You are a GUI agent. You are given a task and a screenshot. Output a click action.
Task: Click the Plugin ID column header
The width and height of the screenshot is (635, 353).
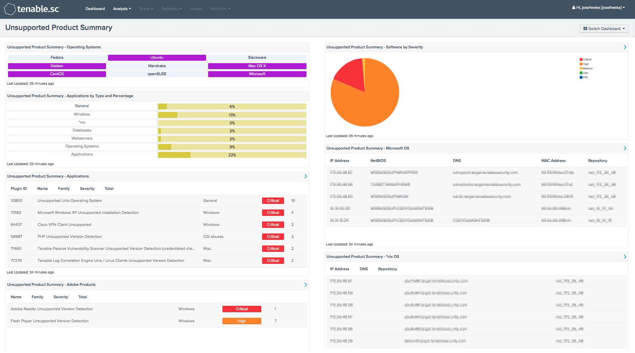point(19,189)
